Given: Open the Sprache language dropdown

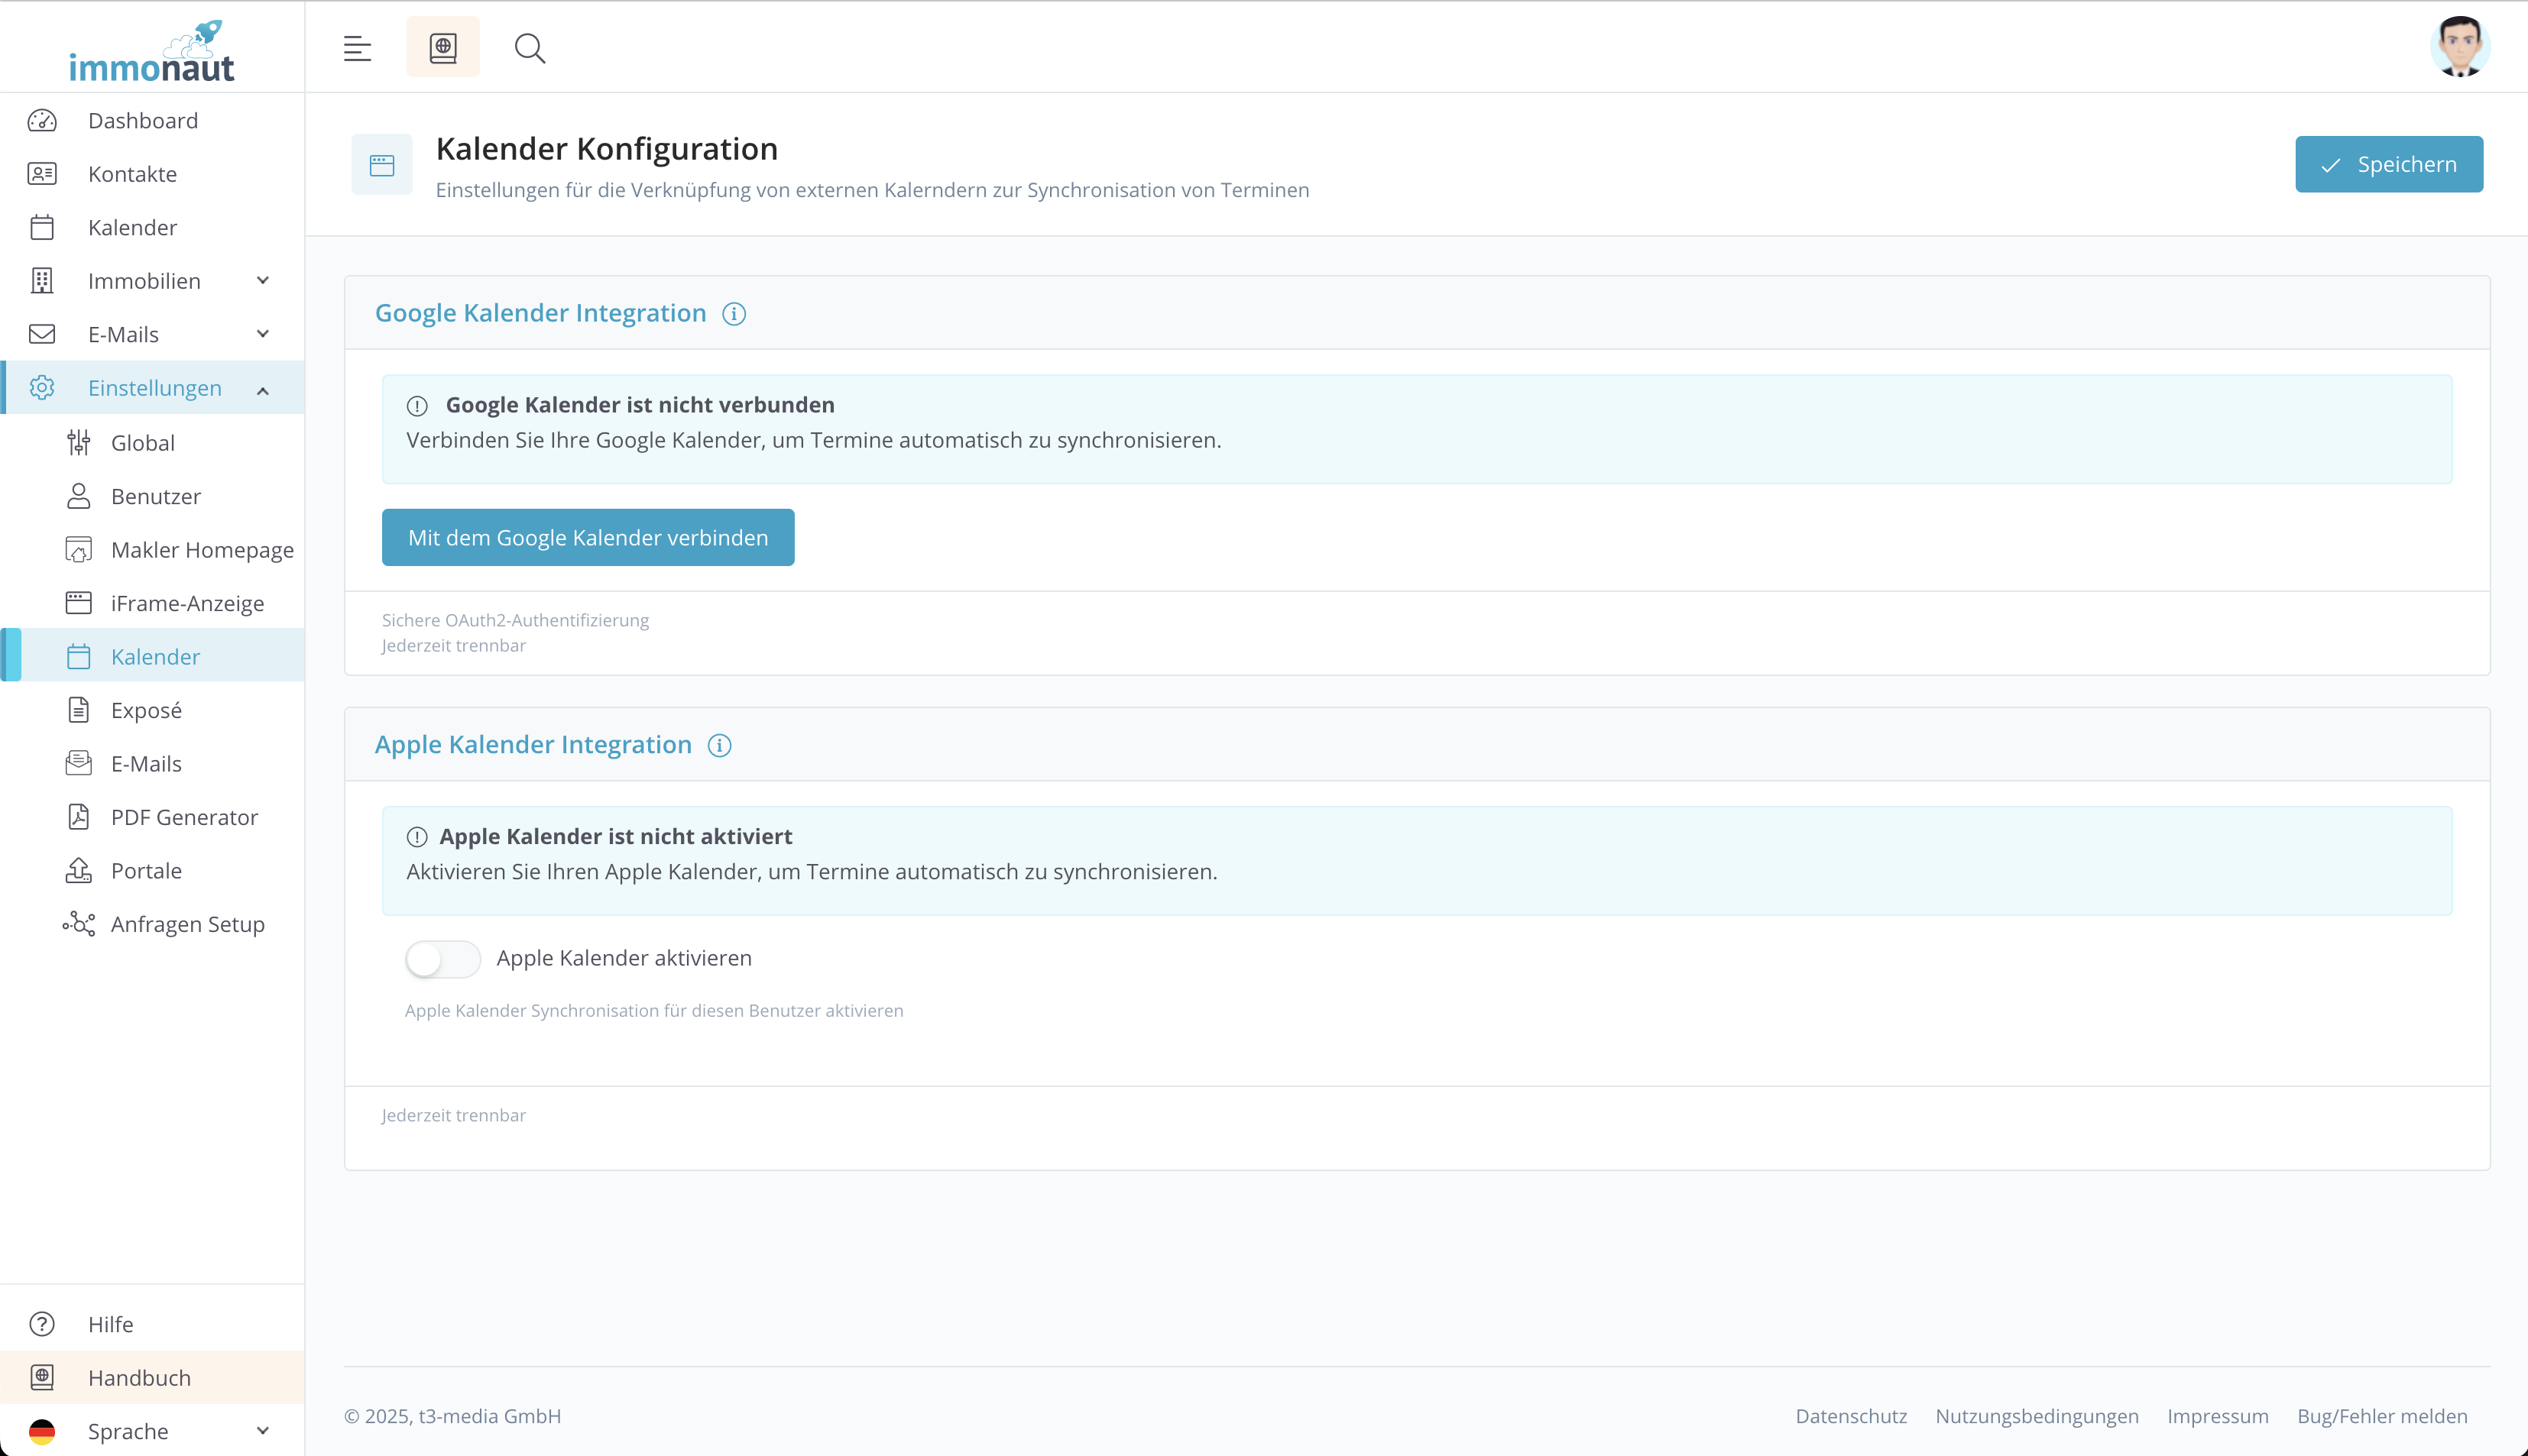Looking at the screenshot, I should coord(150,1430).
